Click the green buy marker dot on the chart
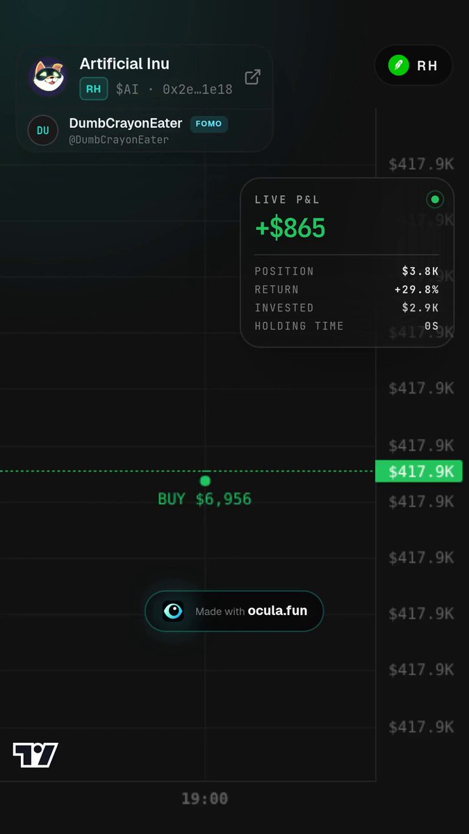 point(205,480)
